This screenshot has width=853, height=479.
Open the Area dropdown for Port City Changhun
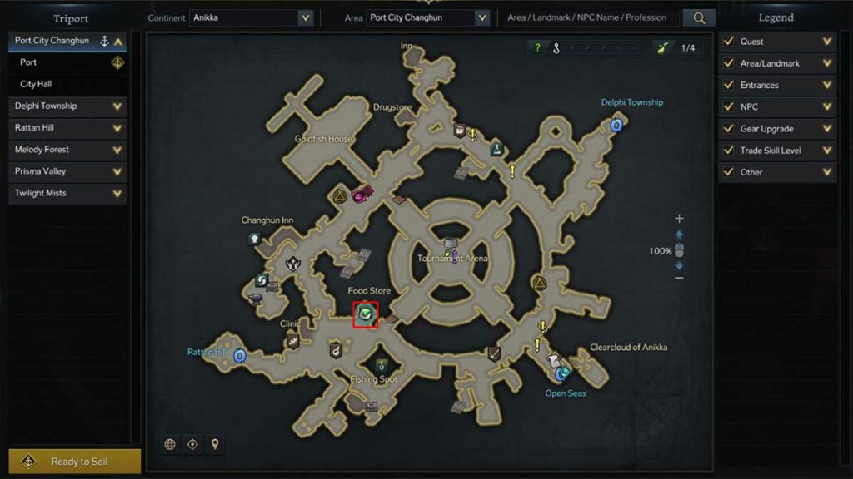tap(427, 18)
